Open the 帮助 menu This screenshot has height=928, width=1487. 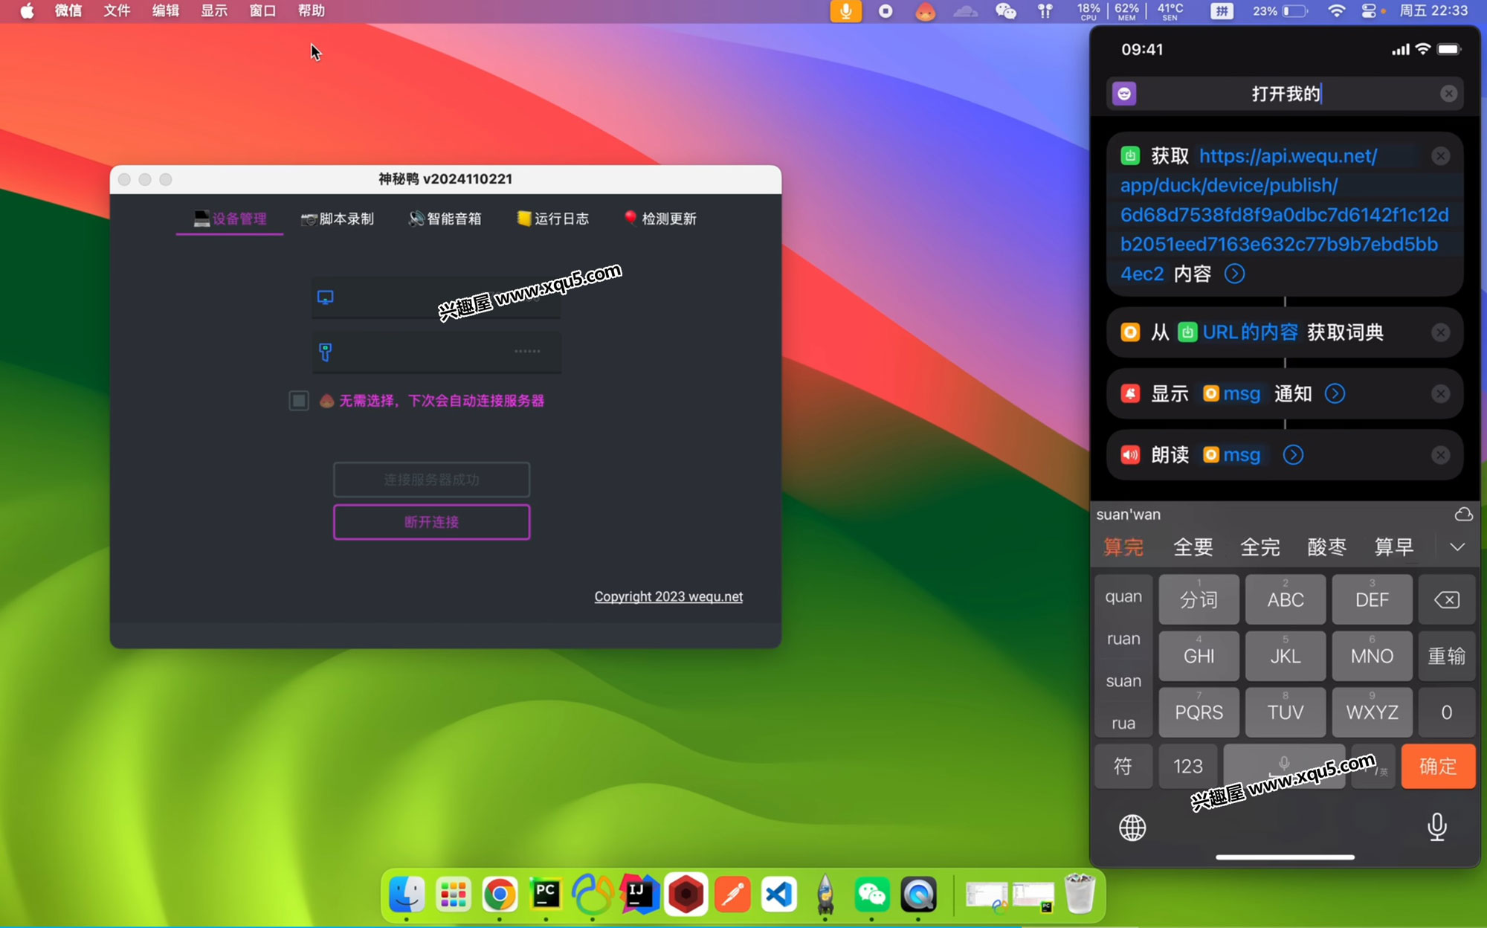click(x=312, y=11)
